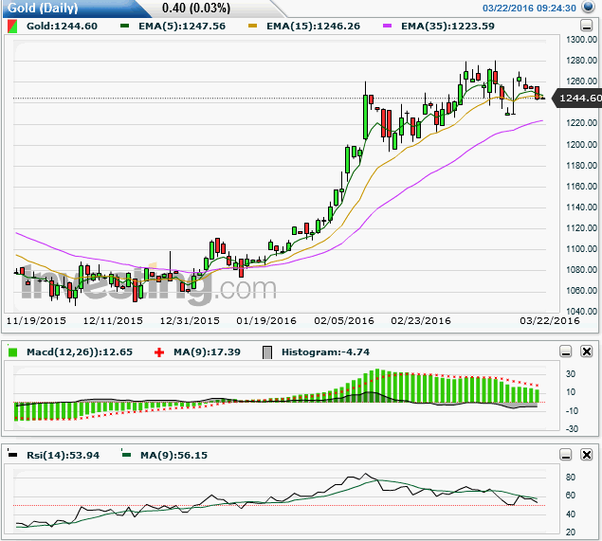The width and height of the screenshot is (602, 541).
Task: Click the EMA(35):1223.59 legend label
Action: click(447, 27)
